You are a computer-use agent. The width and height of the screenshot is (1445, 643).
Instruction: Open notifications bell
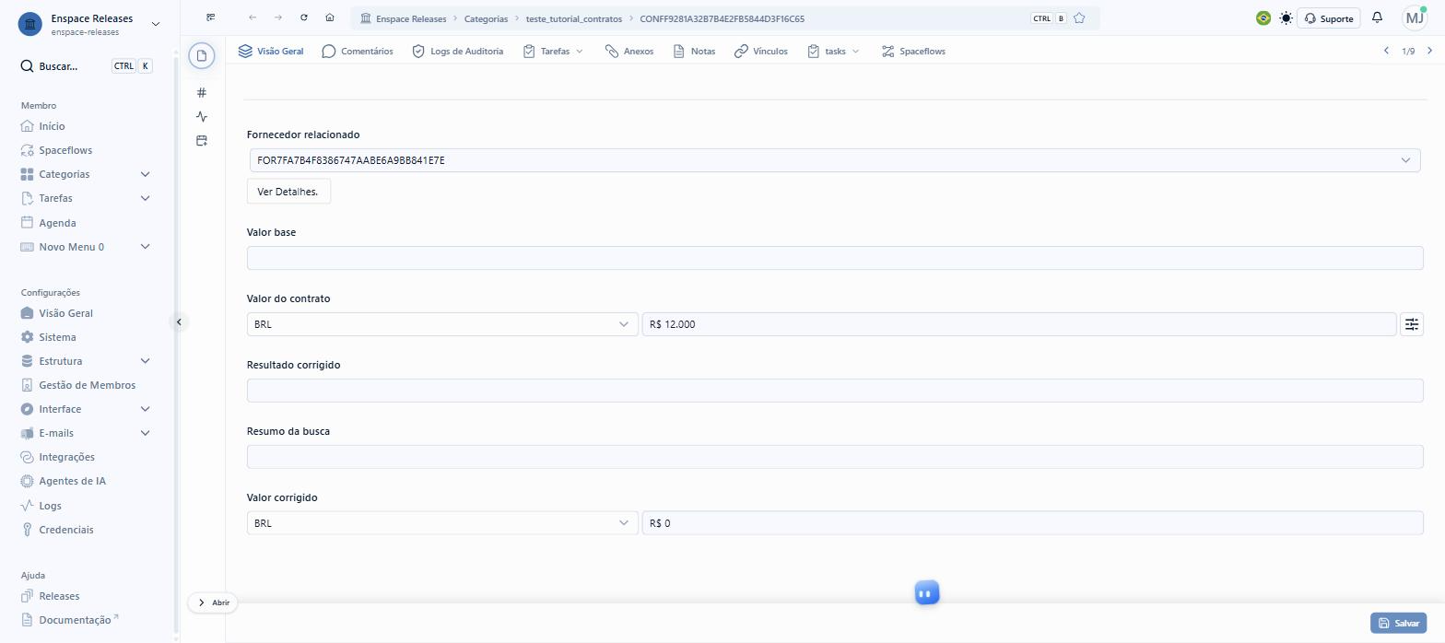[x=1377, y=18]
